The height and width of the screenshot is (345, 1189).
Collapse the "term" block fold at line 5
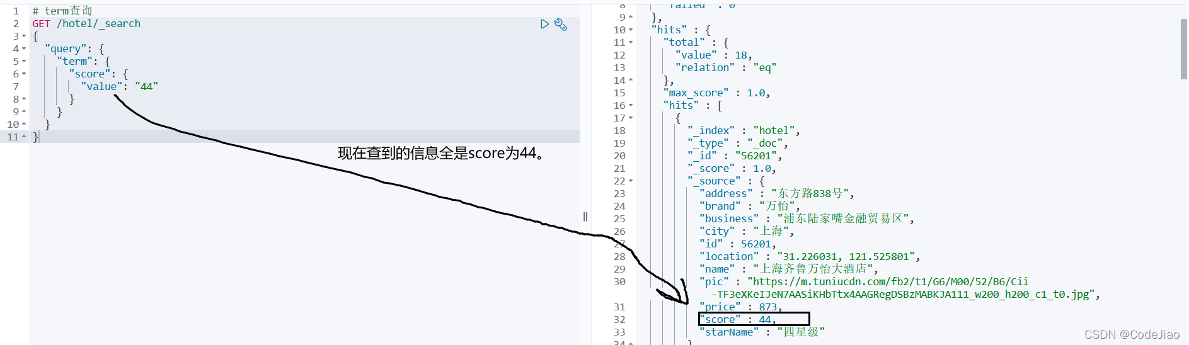click(24, 61)
